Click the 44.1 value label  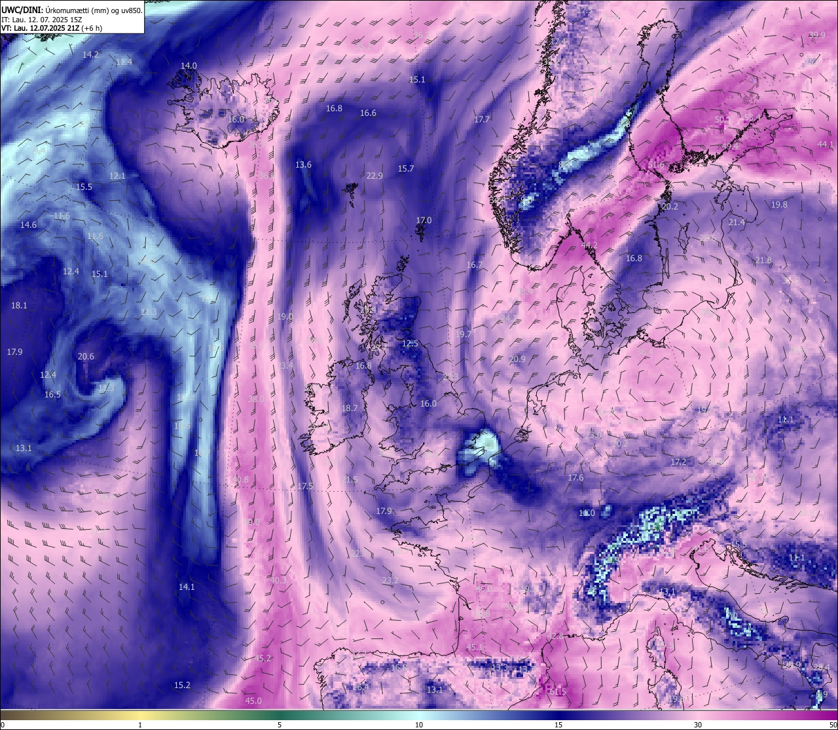(826, 144)
